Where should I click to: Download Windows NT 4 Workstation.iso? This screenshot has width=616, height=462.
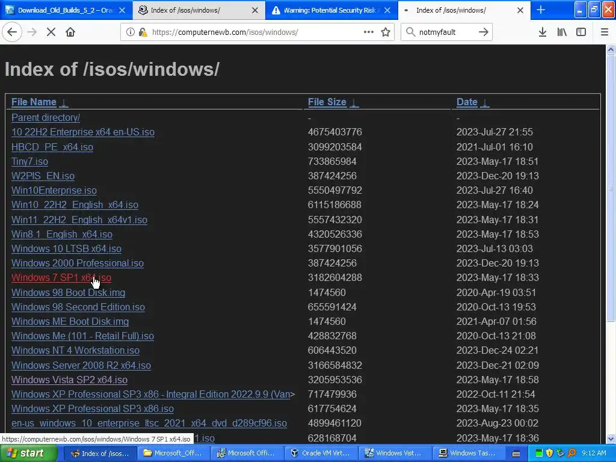click(75, 351)
